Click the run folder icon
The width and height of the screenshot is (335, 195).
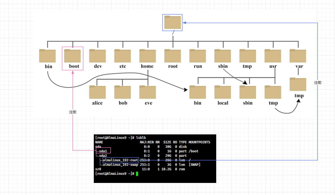click(x=197, y=56)
